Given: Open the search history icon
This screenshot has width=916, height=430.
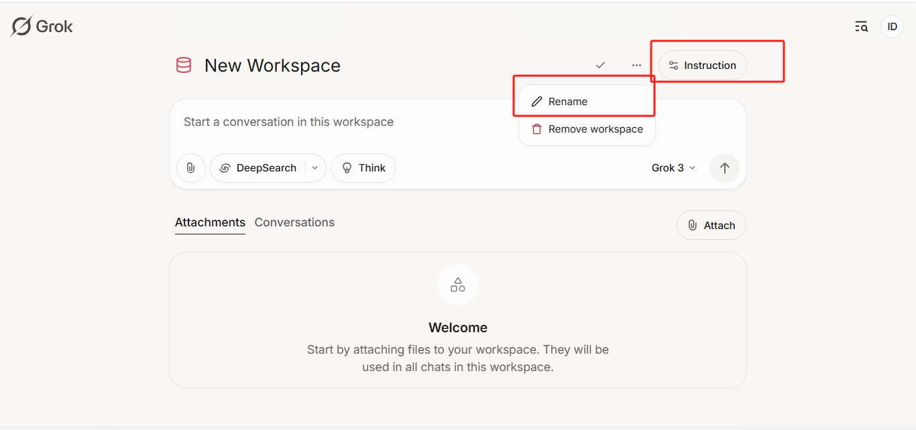Looking at the screenshot, I should pos(862,27).
